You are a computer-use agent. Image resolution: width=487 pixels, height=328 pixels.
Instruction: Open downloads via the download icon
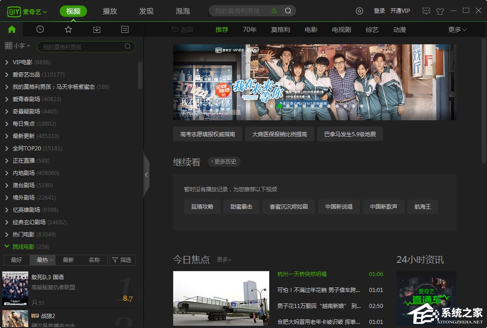[96, 29]
